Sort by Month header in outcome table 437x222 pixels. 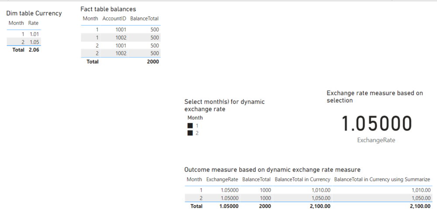point(194,179)
